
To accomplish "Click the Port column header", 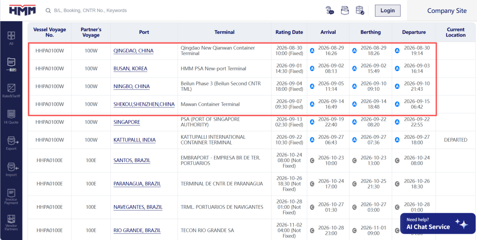I will [x=144, y=32].
